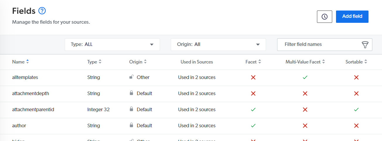Sort by Multi-Value Facet column
382x141 pixels.
[x=305, y=62]
